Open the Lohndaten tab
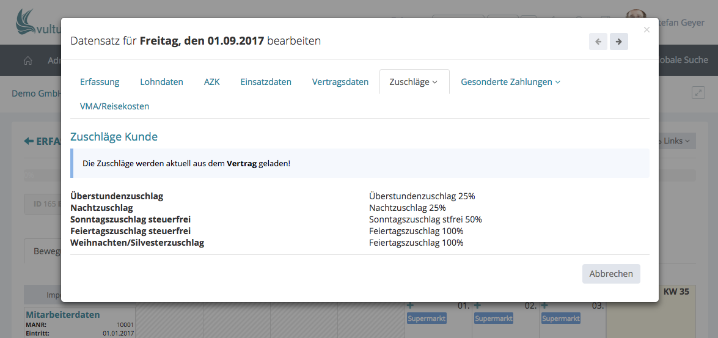Image resolution: width=718 pixels, height=338 pixels. tap(161, 82)
